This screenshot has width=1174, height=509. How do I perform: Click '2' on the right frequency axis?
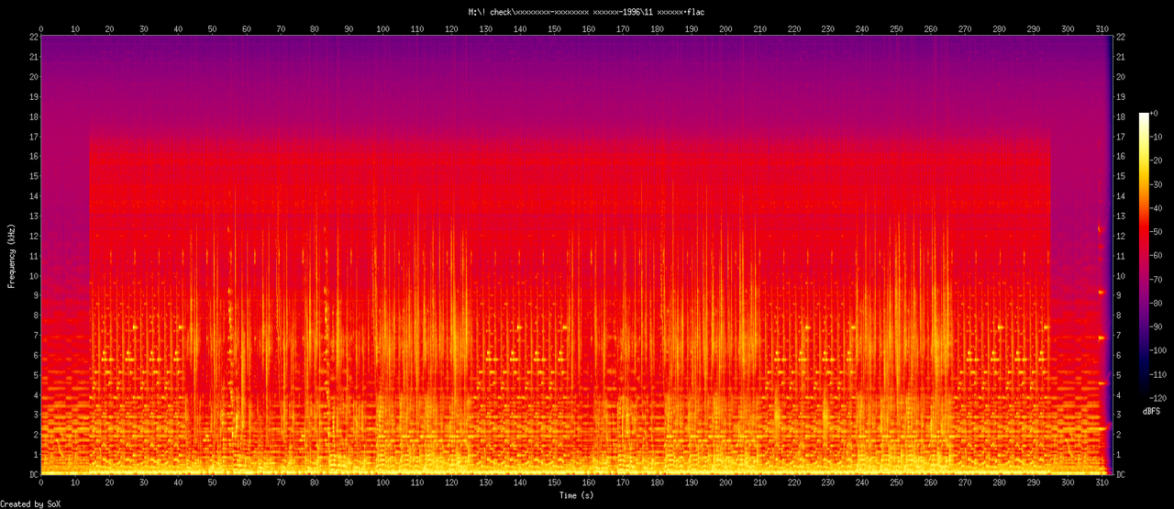pos(1119,435)
